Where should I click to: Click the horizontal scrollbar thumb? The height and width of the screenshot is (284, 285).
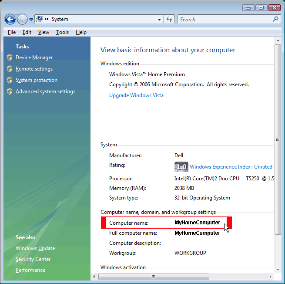pos(154,277)
